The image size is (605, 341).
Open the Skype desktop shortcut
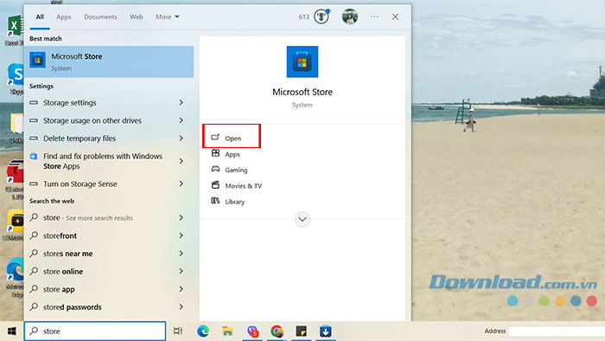coord(16,79)
